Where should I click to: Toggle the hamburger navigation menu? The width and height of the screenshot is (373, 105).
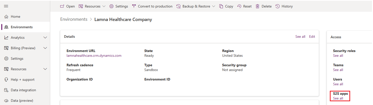(x=6, y=6)
